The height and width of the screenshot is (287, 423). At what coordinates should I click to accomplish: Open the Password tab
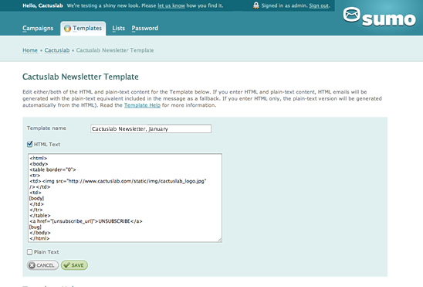[x=145, y=28]
